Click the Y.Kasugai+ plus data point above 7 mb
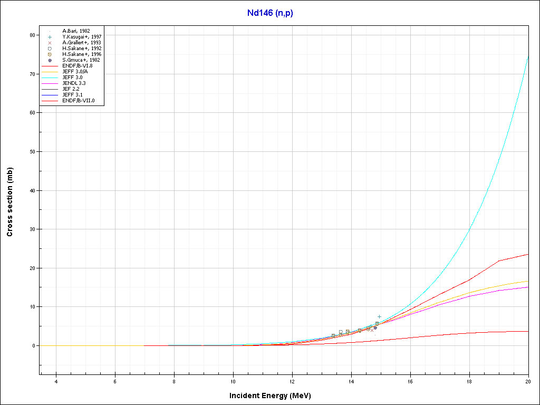Image resolution: width=540 pixels, height=405 pixels. tap(379, 316)
